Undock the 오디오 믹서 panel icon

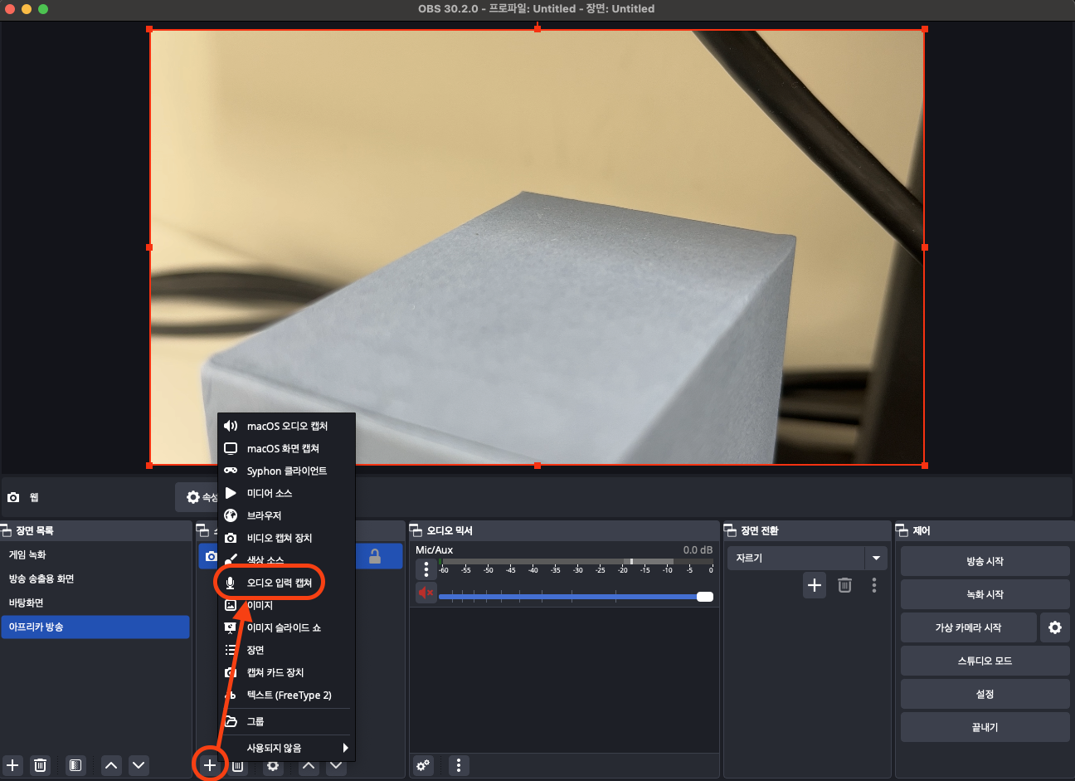pos(416,530)
